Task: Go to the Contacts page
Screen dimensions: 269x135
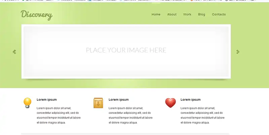Action: pos(219,14)
